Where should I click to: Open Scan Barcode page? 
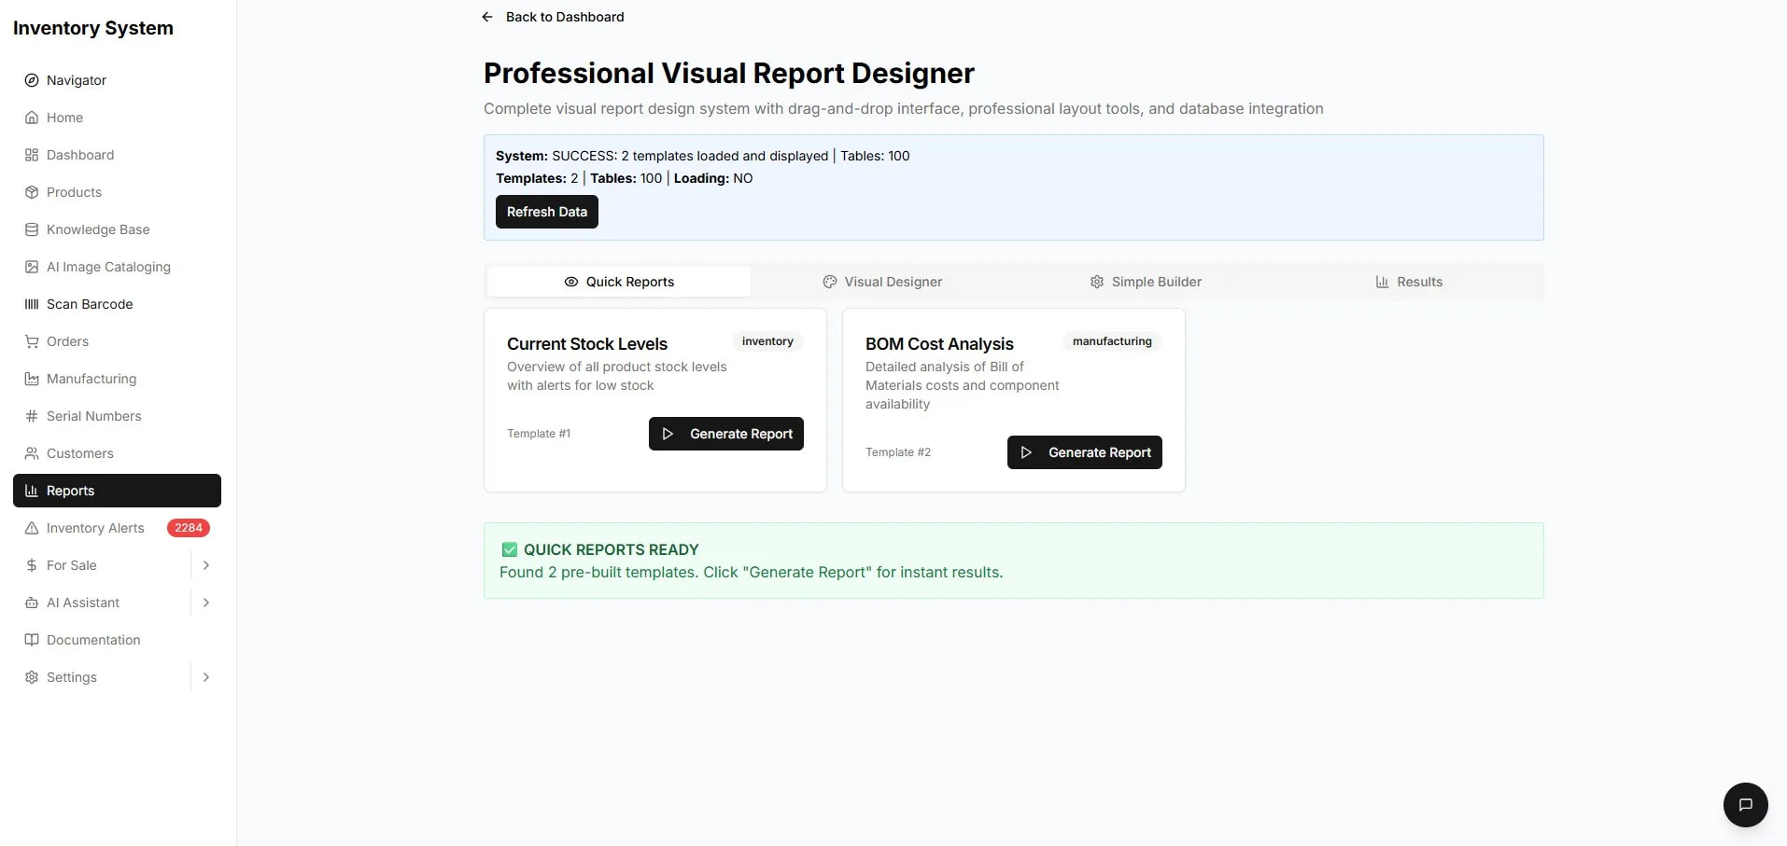pyautogui.click(x=117, y=304)
